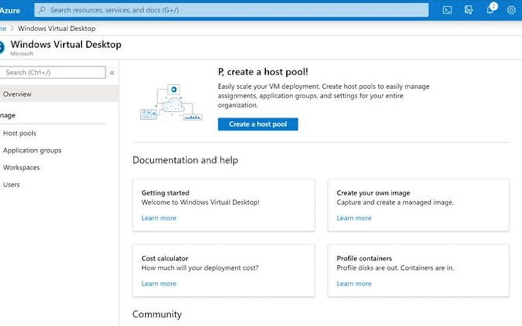The width and height of the screenshot is (522, 326).
Task: Select Overview in the left menu
Action: (17, 94)
